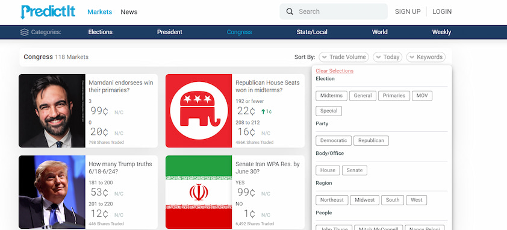507x230 pixels.
Task: Click the LOGIN link
Action: [442, 11]
